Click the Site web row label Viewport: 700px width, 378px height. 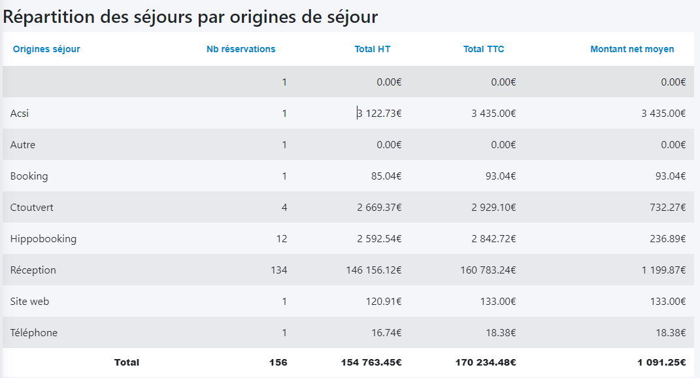29,302
